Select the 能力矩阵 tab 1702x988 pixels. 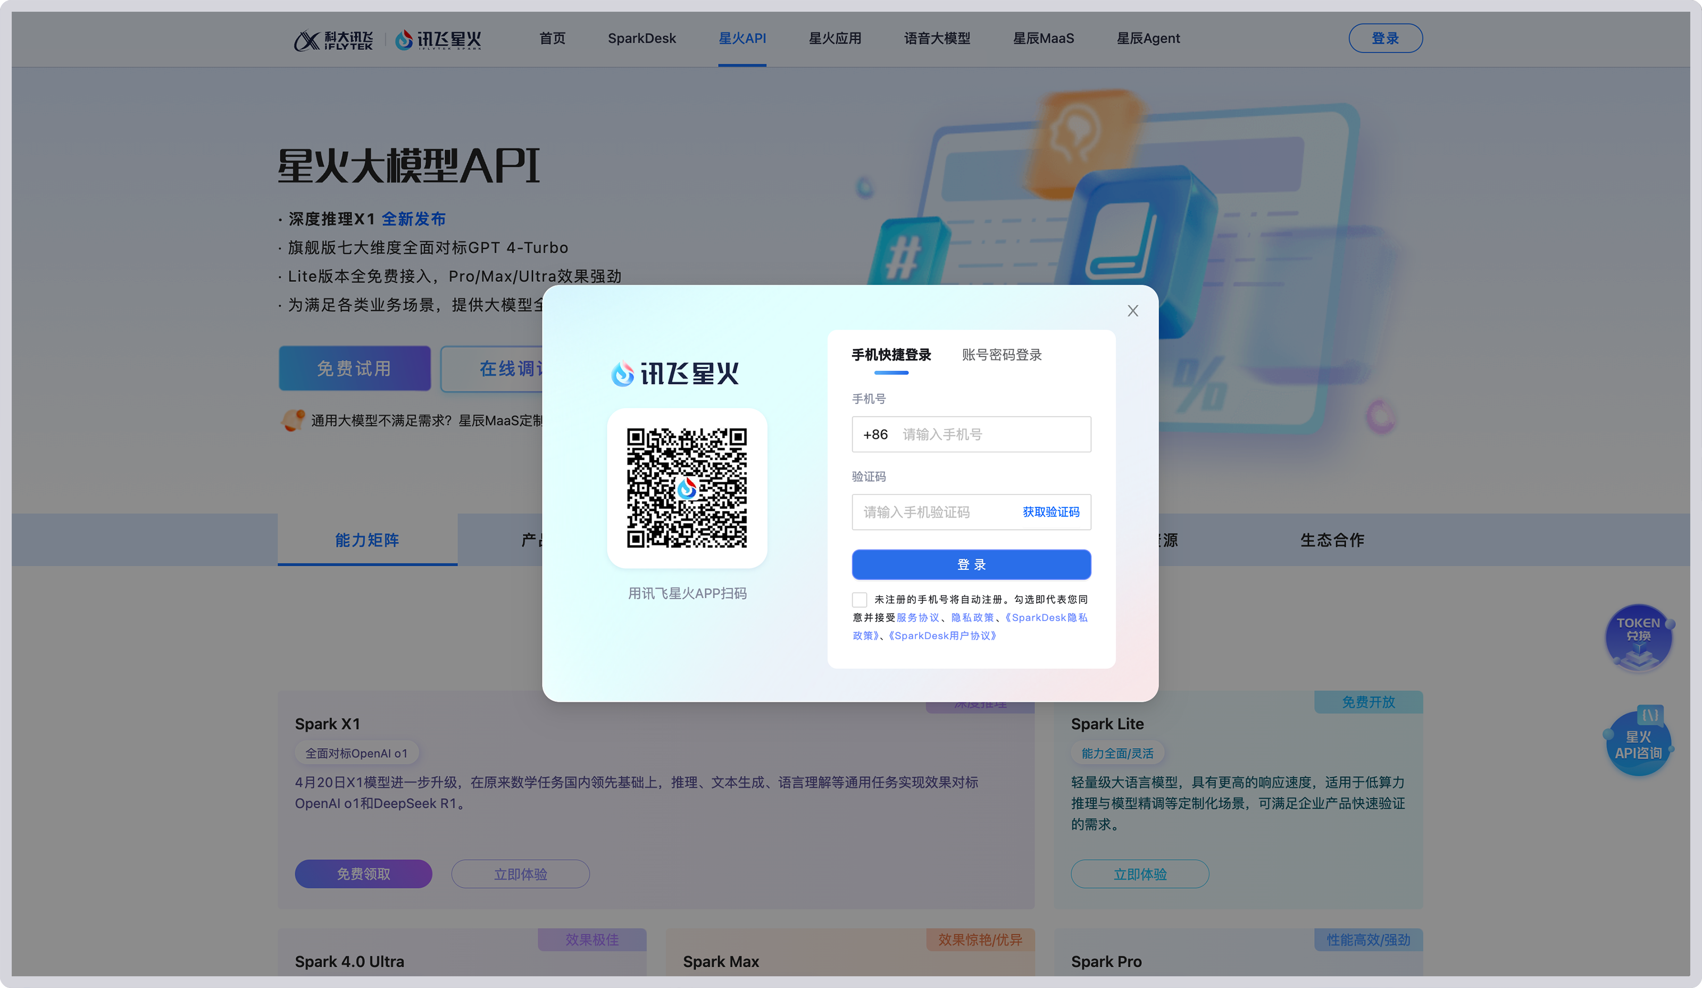(x=367, y=540)
